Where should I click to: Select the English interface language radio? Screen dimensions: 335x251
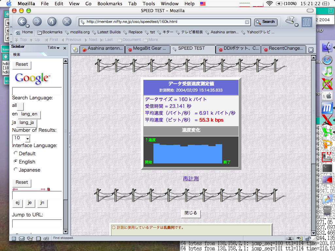click(16, 161)
